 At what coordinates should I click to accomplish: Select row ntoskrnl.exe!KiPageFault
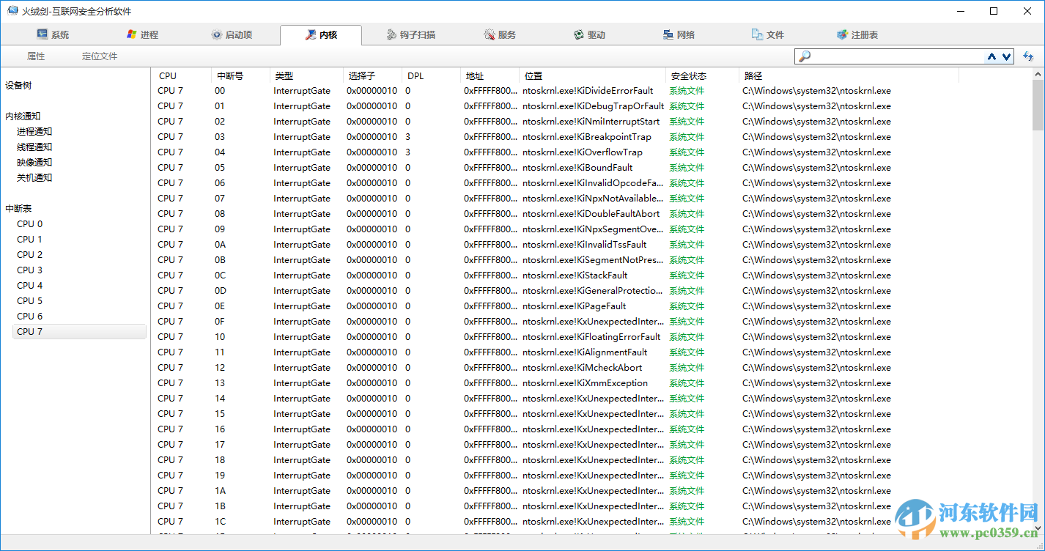592,306
